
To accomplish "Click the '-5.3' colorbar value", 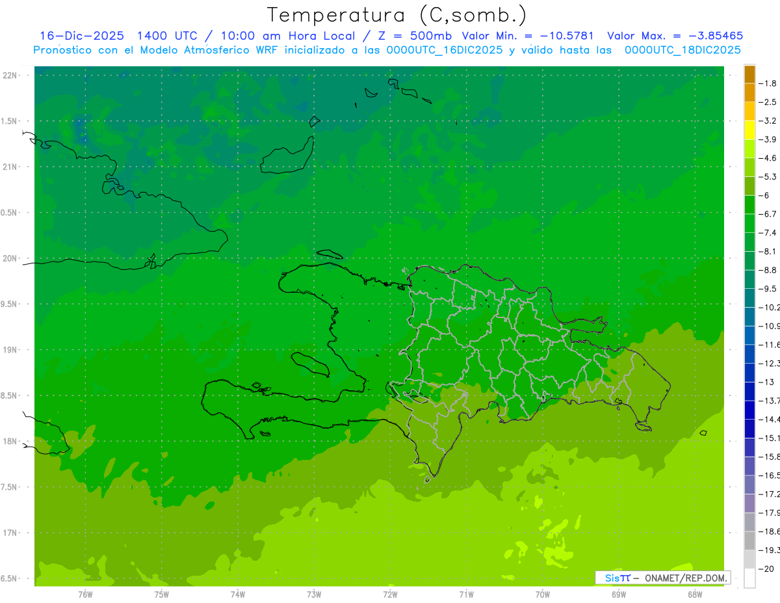I will (769, 176).
